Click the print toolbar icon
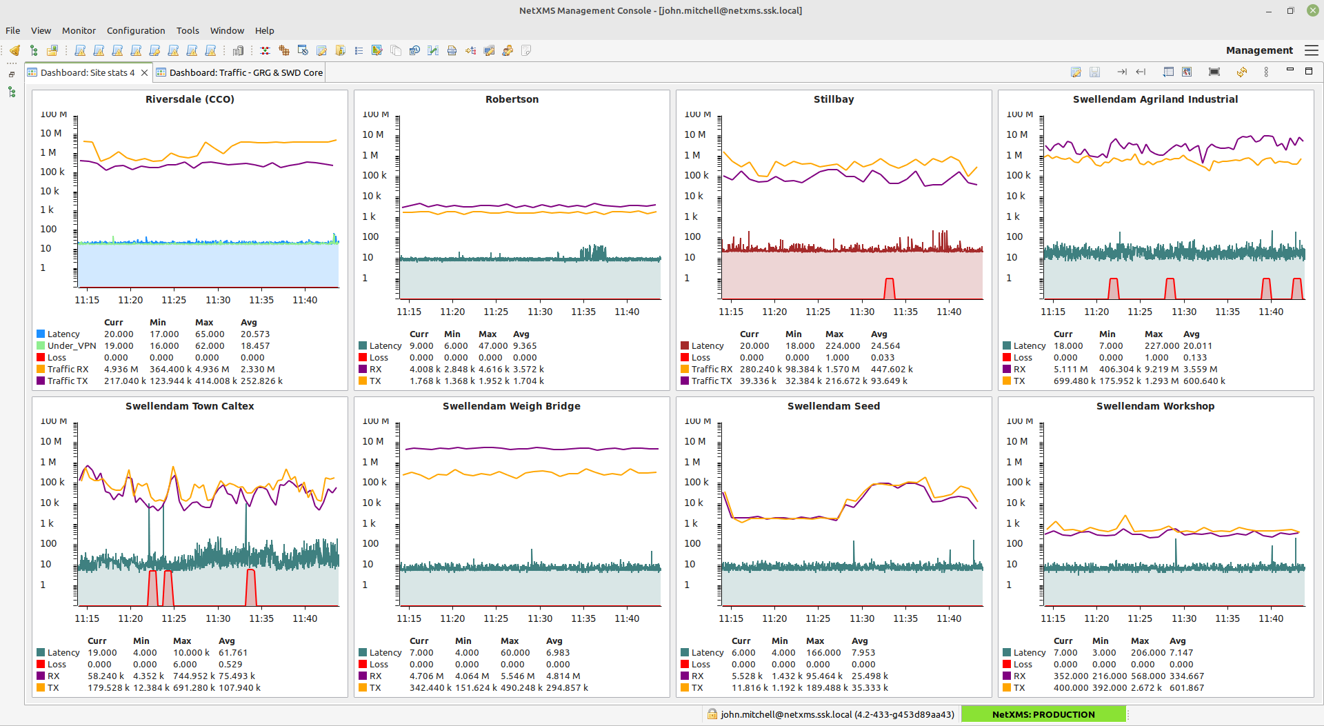This screenshot has width=1324, height=726. pos(452,50)
